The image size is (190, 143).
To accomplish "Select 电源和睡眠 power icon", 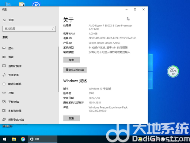I will click(x=4, y=84).
